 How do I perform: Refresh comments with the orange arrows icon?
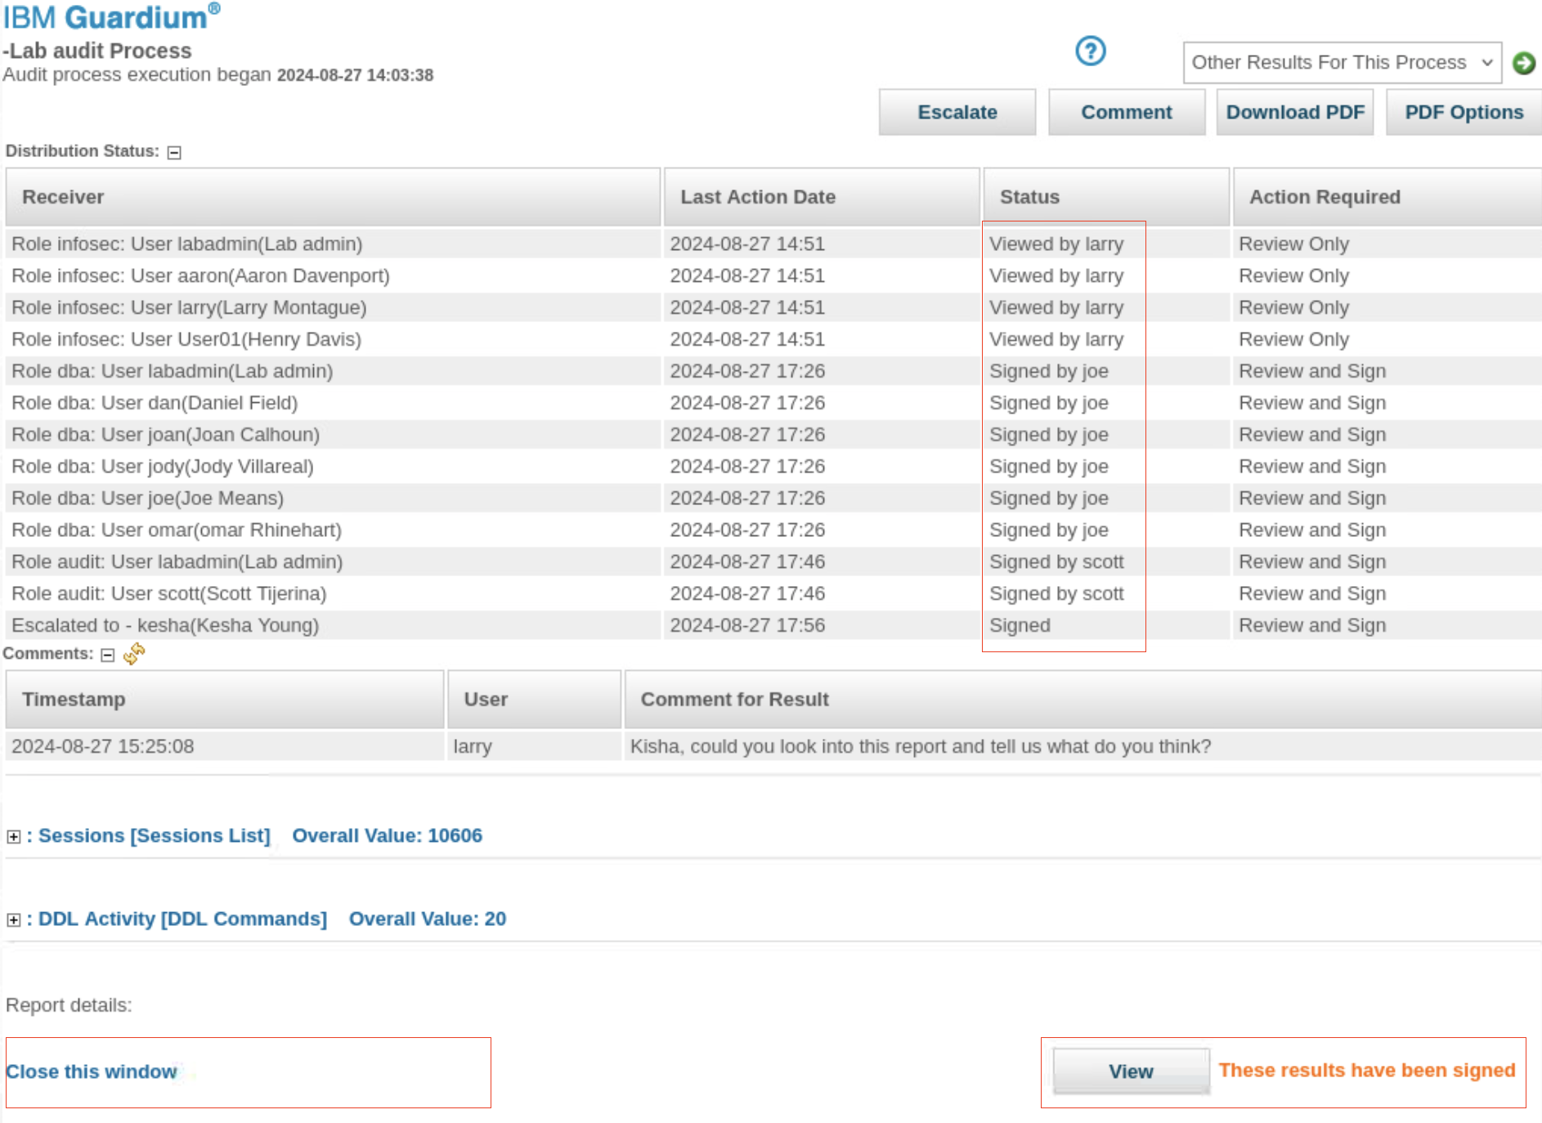tap(134, 653)
